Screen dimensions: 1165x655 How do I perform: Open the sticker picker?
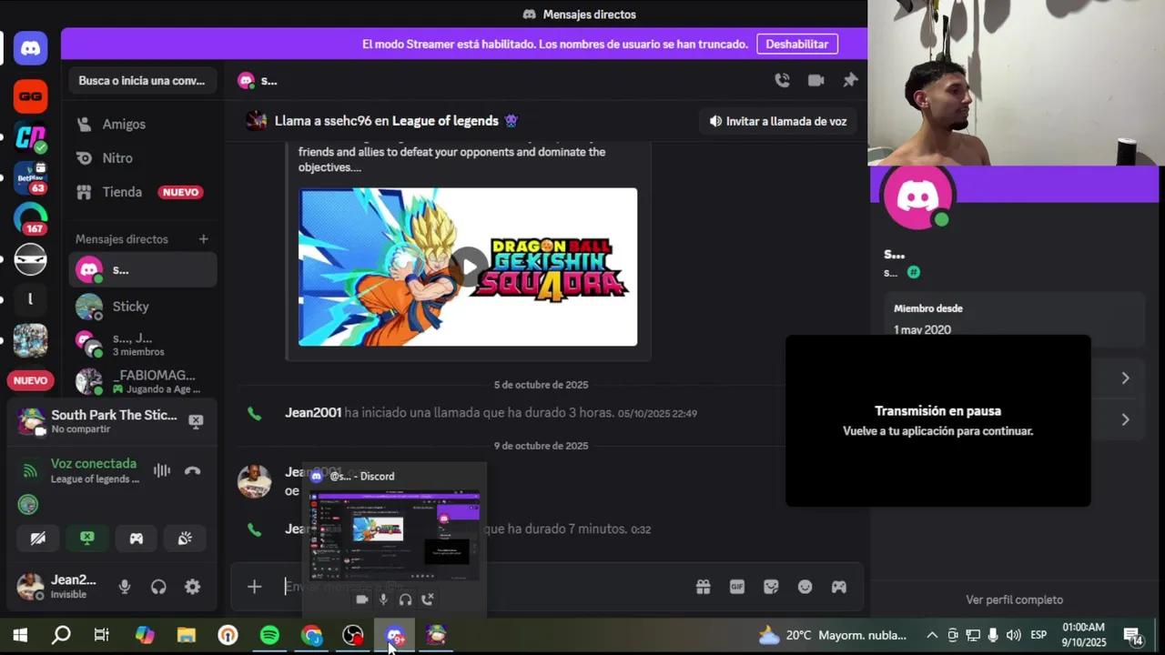tap(771, 587)
